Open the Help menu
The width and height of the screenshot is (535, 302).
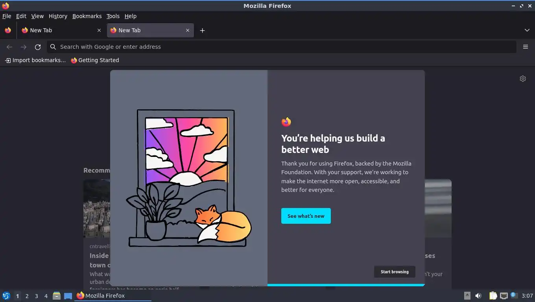[x=131, y=16]
